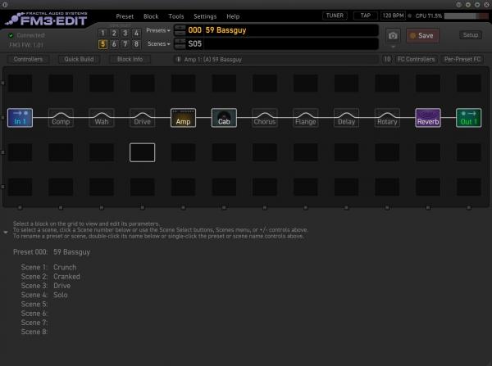The height and width of the screenshot is (366, 492).
Task: Switch to scene 1 with scene button
Action: pos(102,33)
